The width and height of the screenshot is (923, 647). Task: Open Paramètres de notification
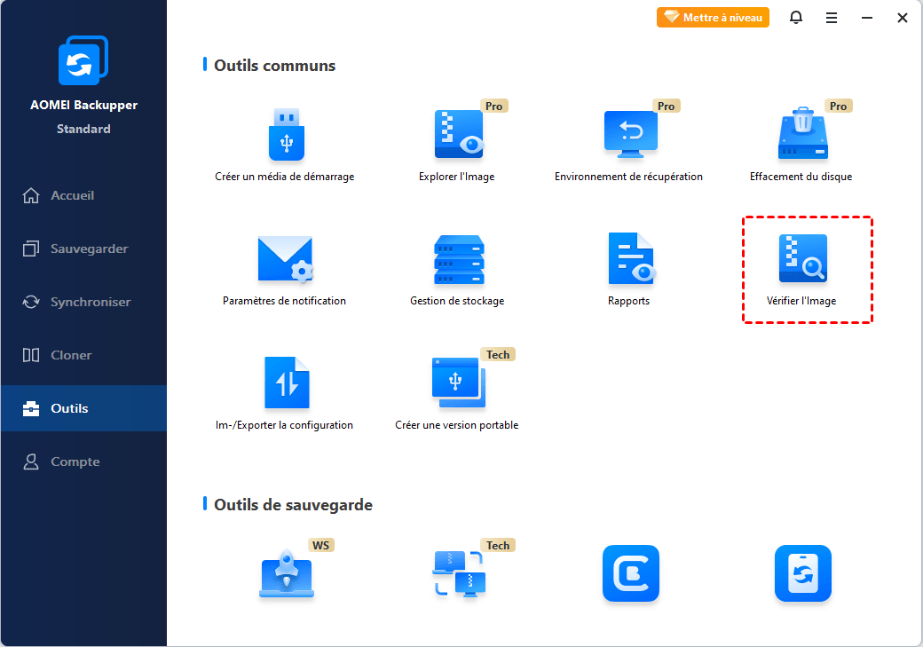(285, 270)
